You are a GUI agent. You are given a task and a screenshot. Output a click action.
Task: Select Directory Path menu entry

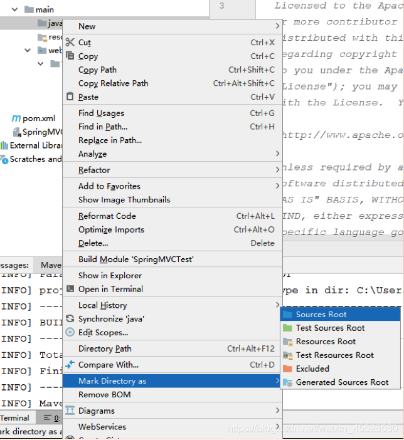tap(173, 348)
